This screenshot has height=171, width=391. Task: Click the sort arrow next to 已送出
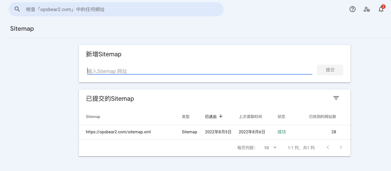tap(221, 116)
